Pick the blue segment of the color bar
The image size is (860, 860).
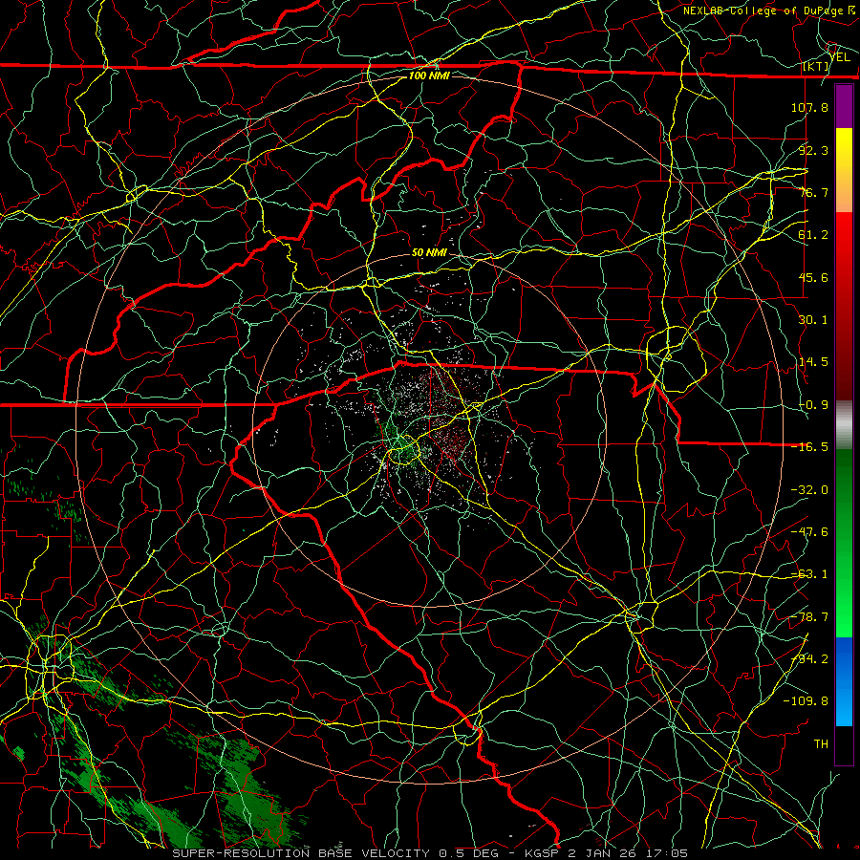844,681
